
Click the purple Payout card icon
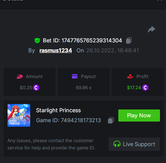pos(75,76)
